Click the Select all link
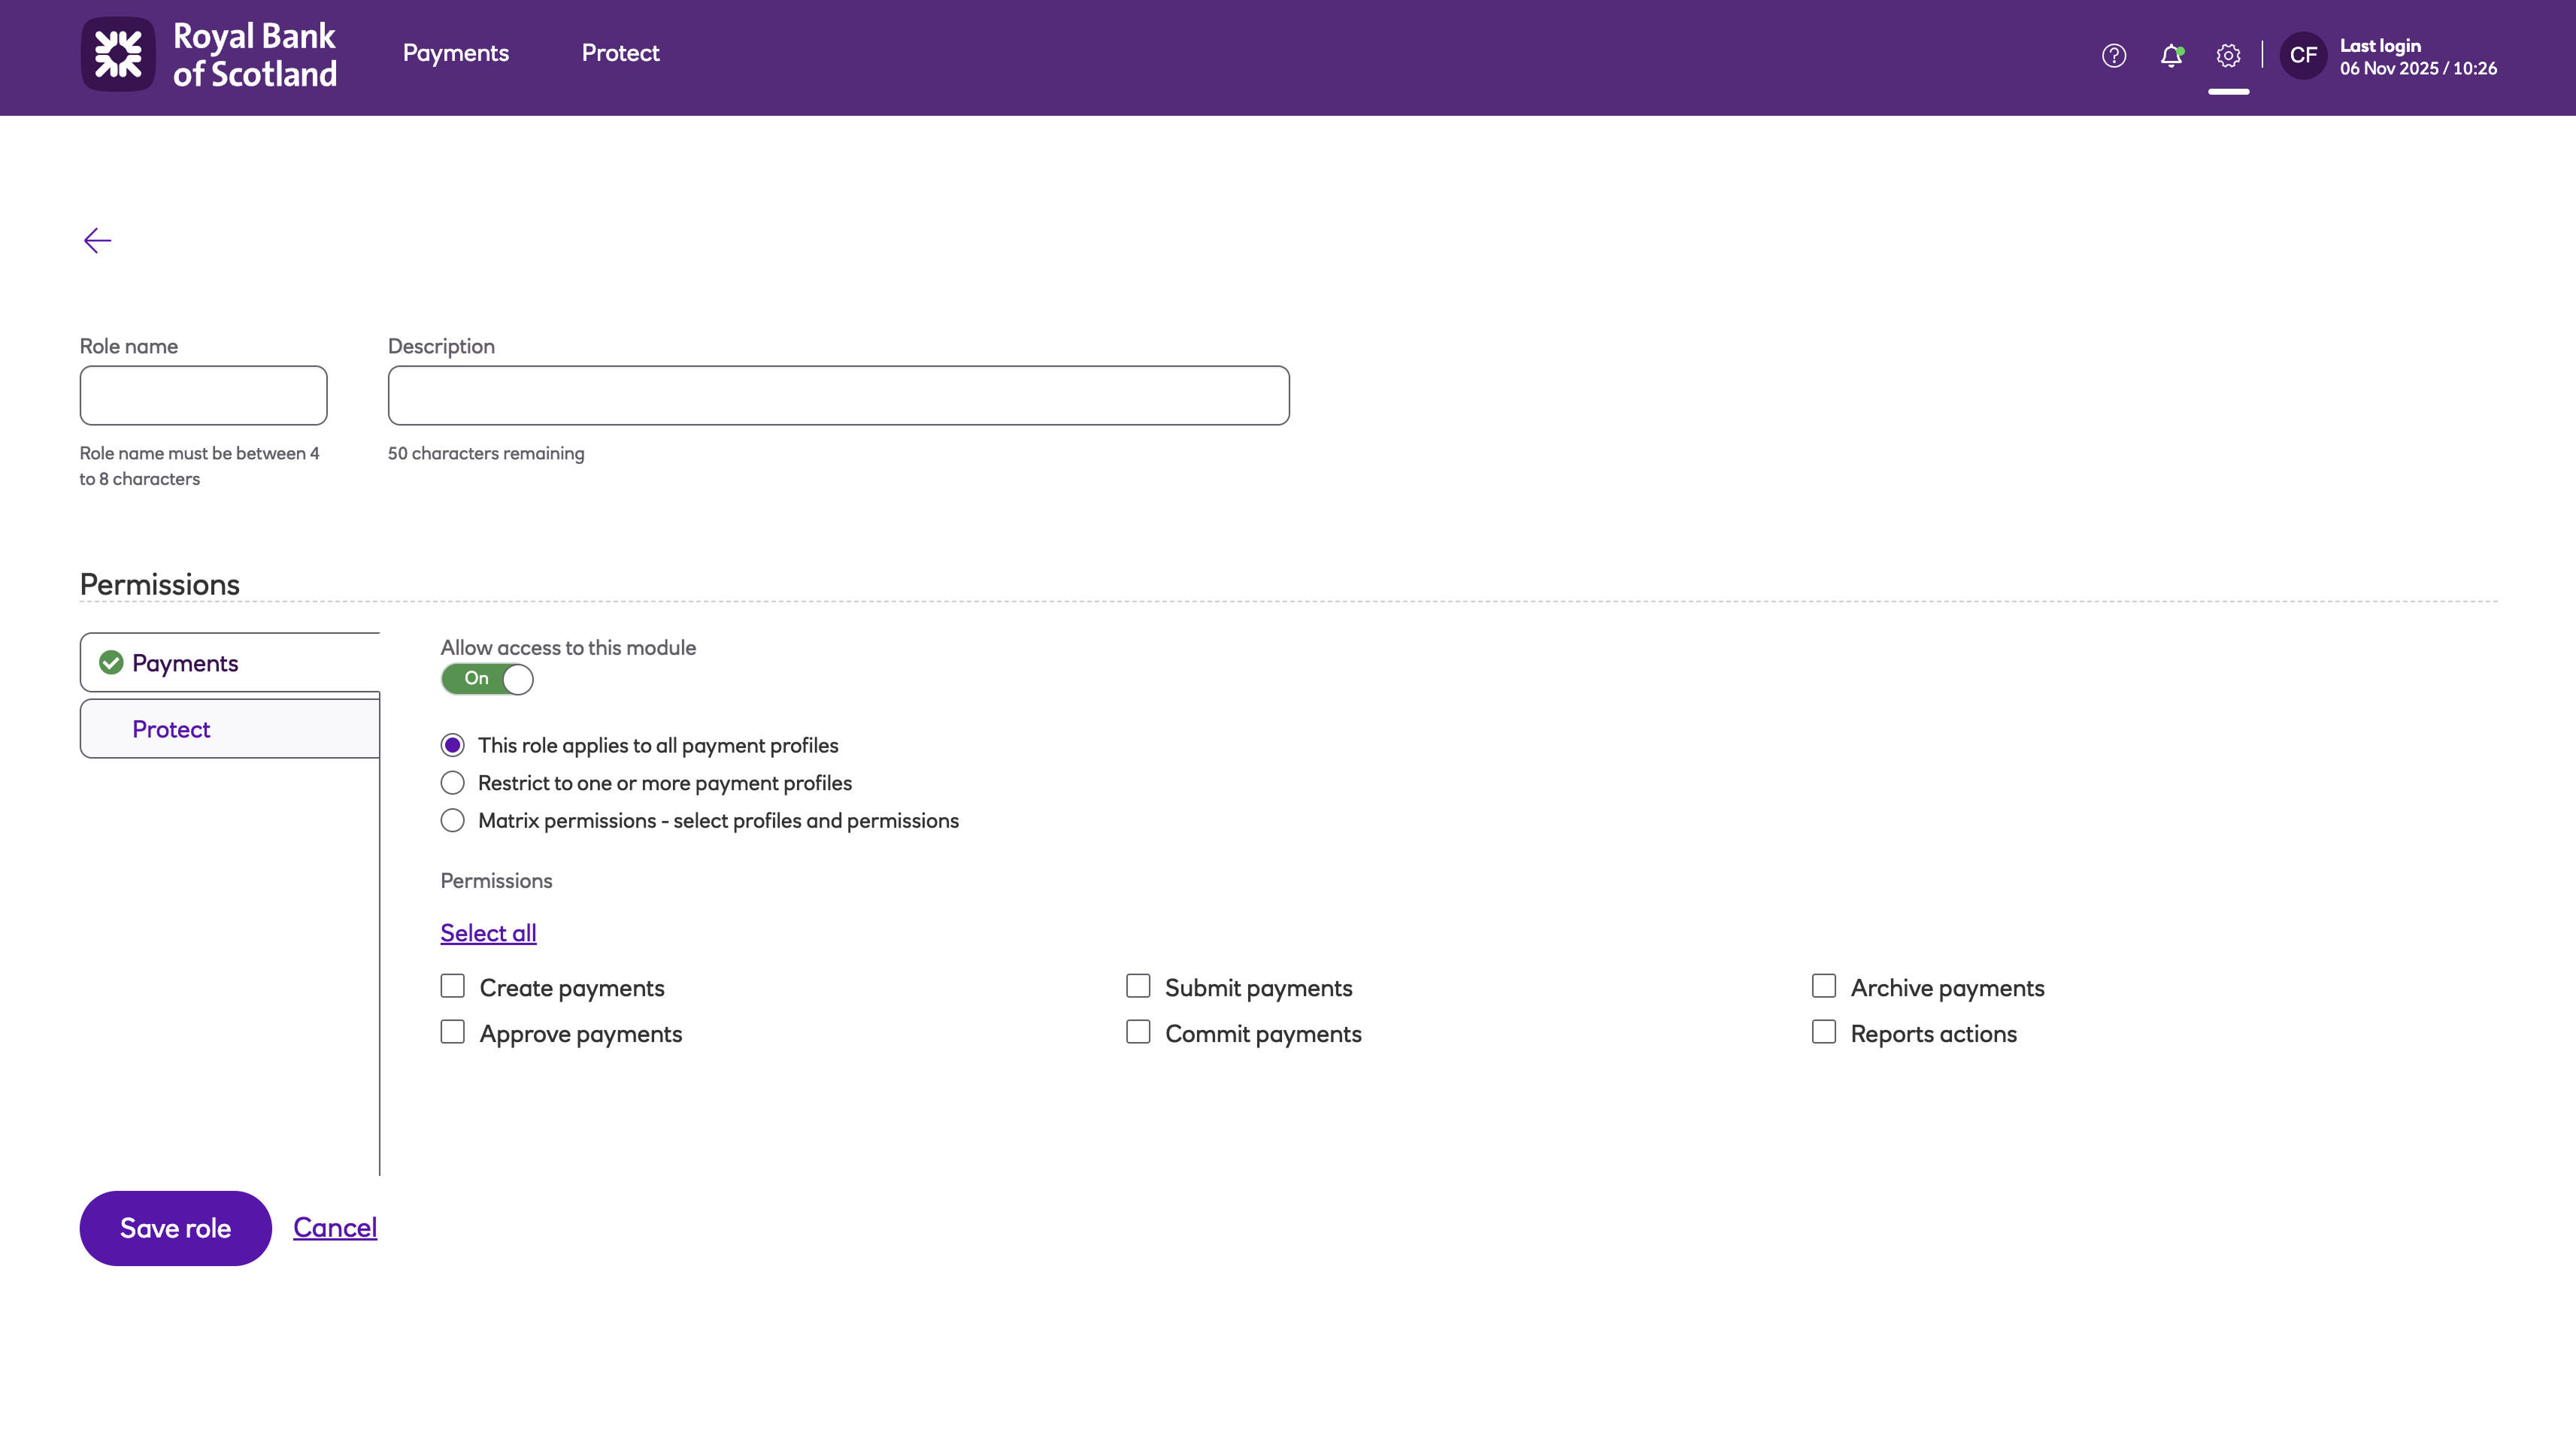The image size is (2576, 1433). (488, 933)
